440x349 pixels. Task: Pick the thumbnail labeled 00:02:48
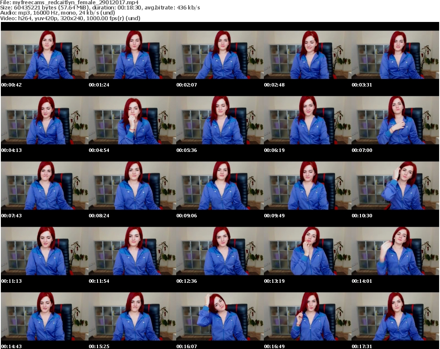[307, 55]
